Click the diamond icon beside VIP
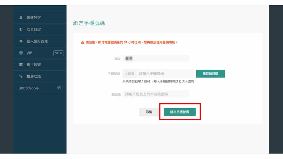This screenshot has width=283, height=159. [x=21, y=53]
